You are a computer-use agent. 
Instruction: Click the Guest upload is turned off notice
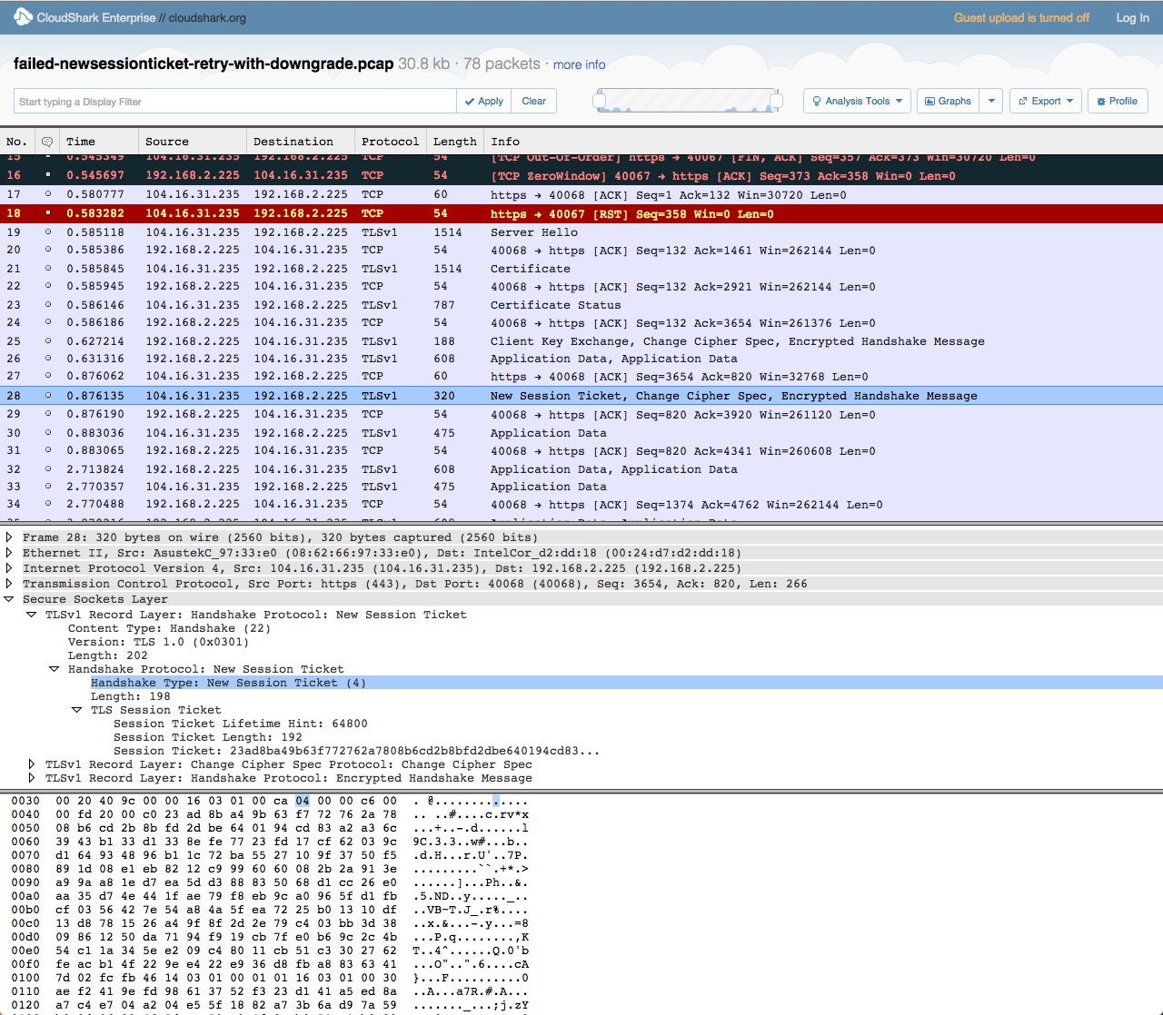point(1021,17)
